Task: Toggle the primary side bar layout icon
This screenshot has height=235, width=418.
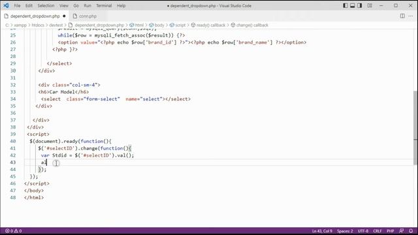Action: click(346, 5)
